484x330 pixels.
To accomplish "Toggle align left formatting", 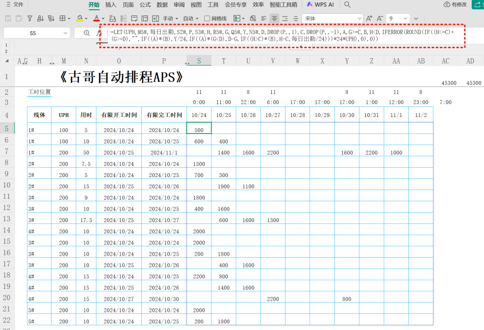I will click(x=264, y=18).
